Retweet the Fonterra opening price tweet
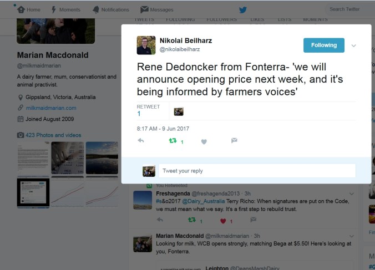The image size is (375, 270). (173, 141)
